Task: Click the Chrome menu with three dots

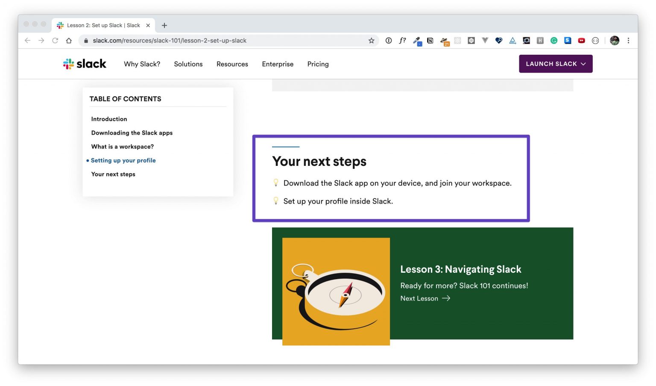Action: (628, 40)
